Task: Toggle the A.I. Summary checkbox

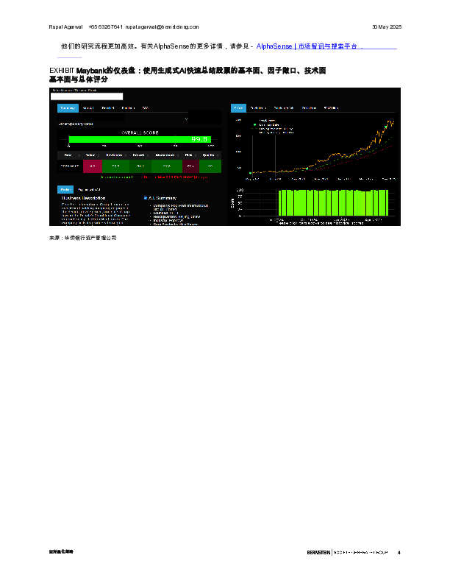Action: (146, 198)
